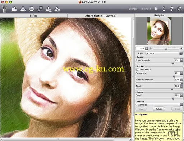Click the vertical scrollbar up arrow
Image resolution: width=184 pixels, height=141 pixels.
pos(133,19)
